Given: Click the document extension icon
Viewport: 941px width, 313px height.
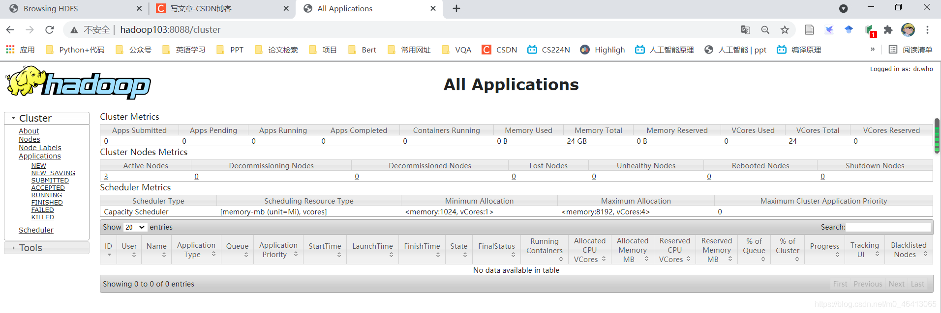Looking at the screenshot, I should (809, 30).
